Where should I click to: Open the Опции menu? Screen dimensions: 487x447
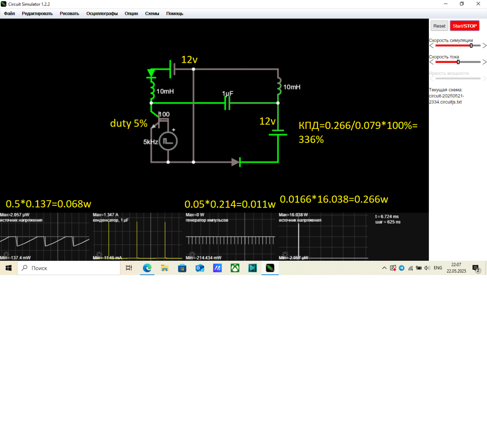coord(131,13)
